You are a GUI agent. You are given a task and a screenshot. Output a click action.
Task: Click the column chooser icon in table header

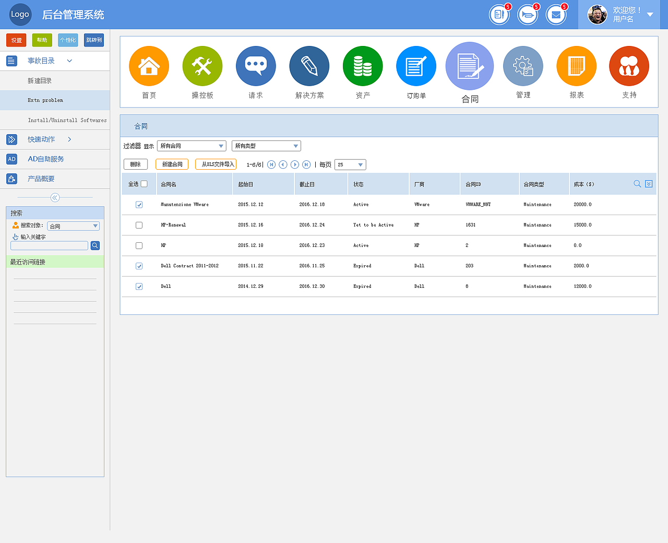649,184
